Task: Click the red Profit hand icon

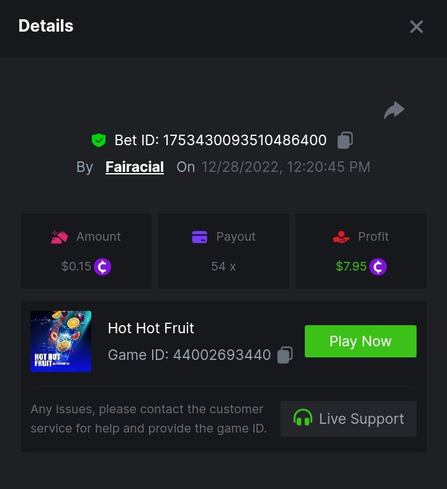Action: (x=341, y=236)
